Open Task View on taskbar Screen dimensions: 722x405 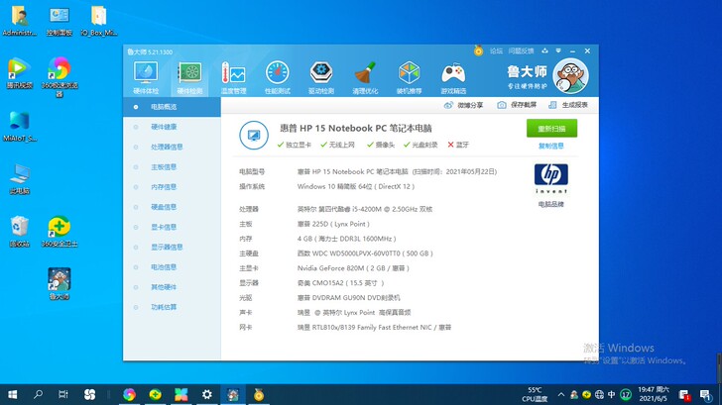click(x=63, y=394)
